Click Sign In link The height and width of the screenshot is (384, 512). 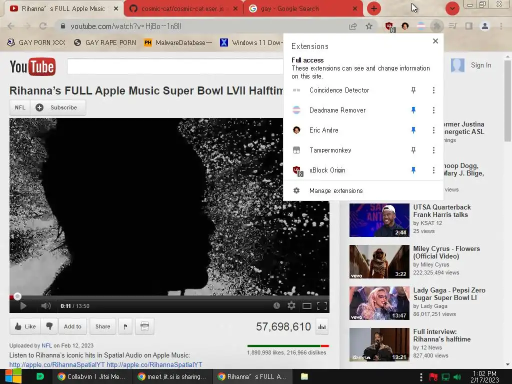click(480, 65)
